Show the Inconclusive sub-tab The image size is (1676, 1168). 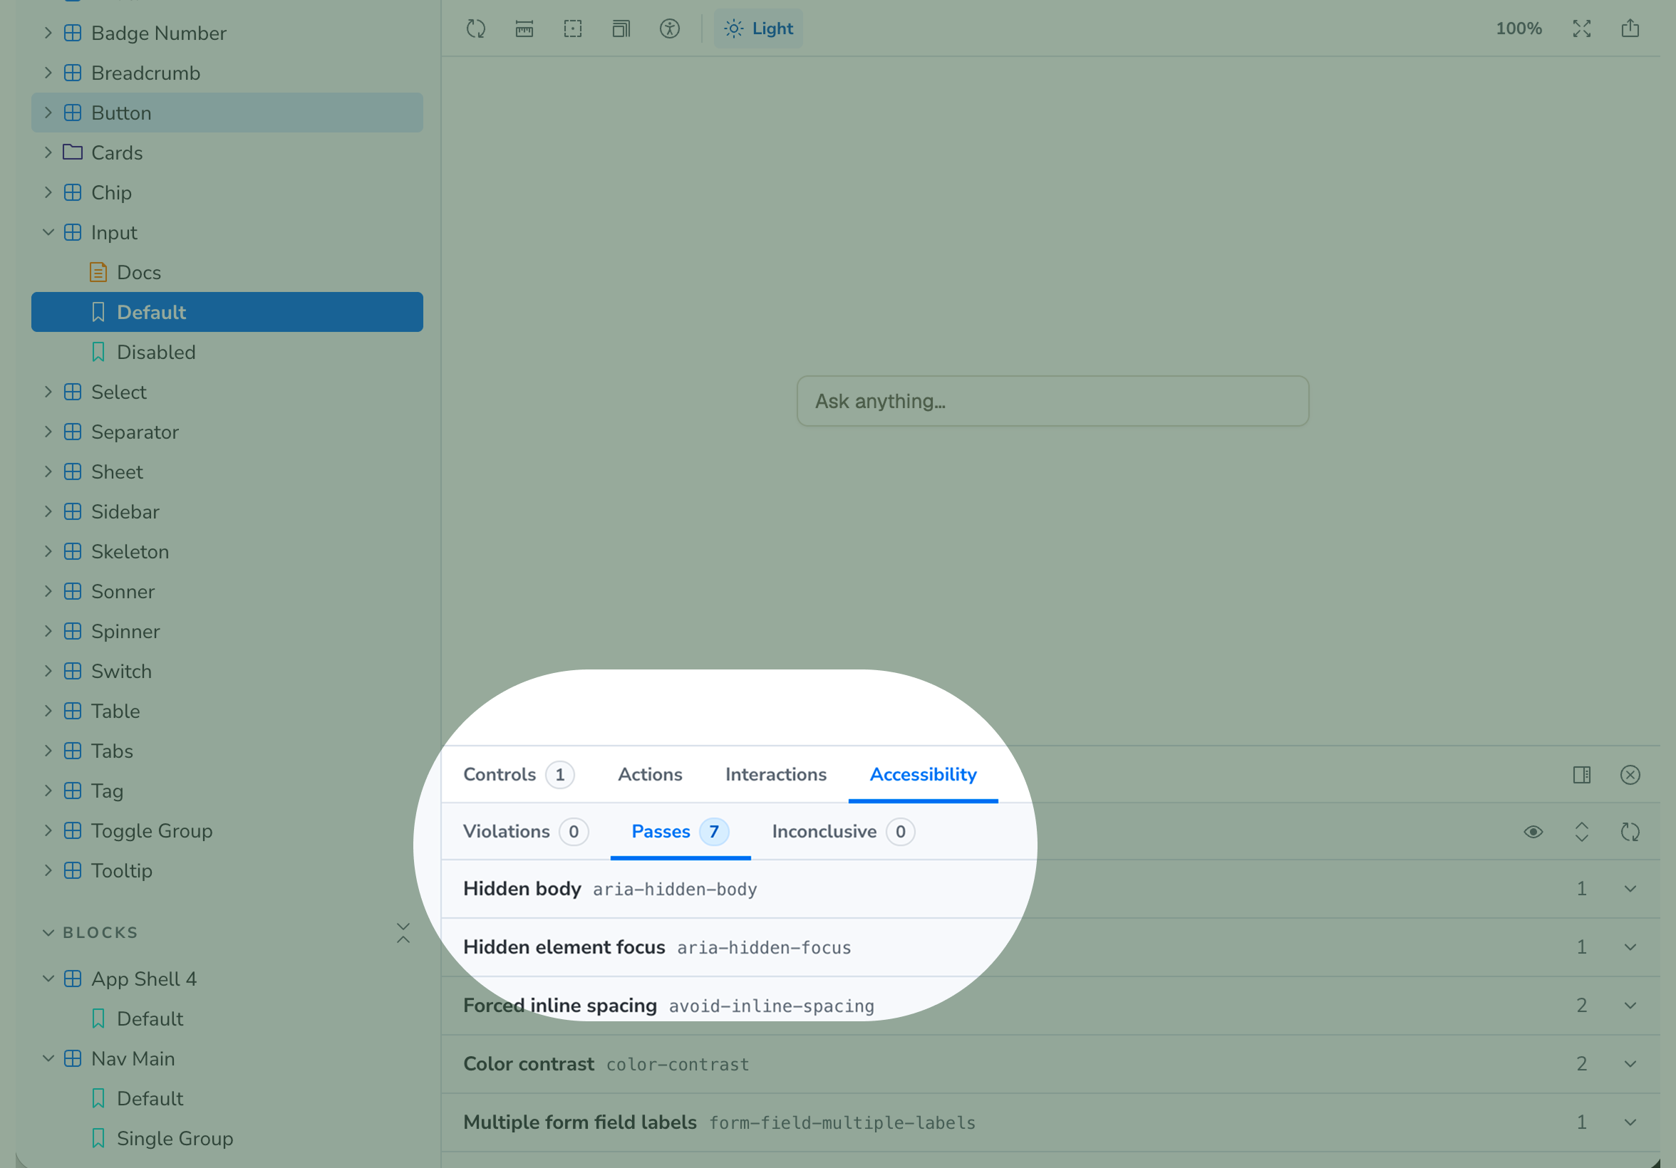pyautogui.click(x=843, y=832)
